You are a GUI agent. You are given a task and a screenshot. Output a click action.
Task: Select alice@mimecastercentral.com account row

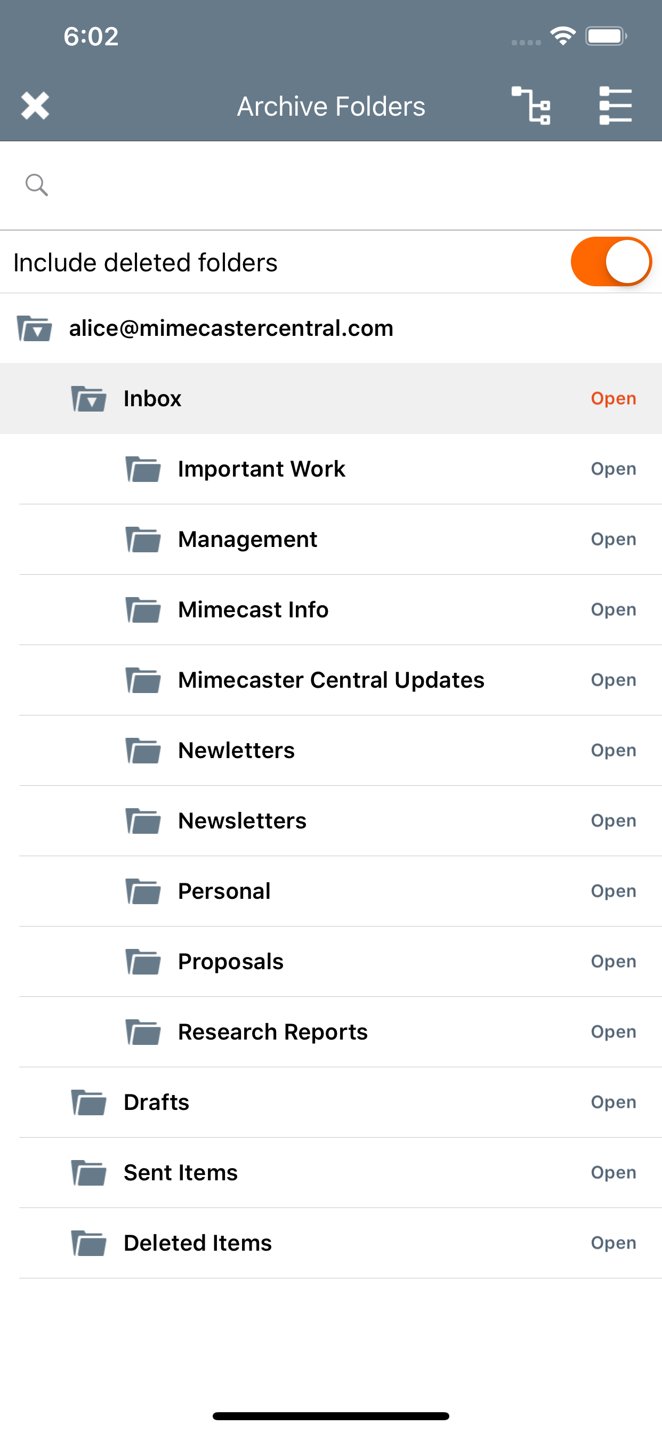coord(331,328)
